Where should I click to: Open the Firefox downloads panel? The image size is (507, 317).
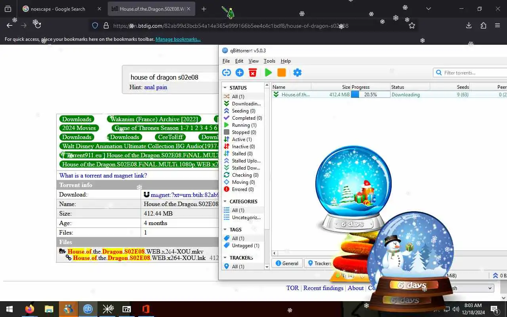point(469,25)
